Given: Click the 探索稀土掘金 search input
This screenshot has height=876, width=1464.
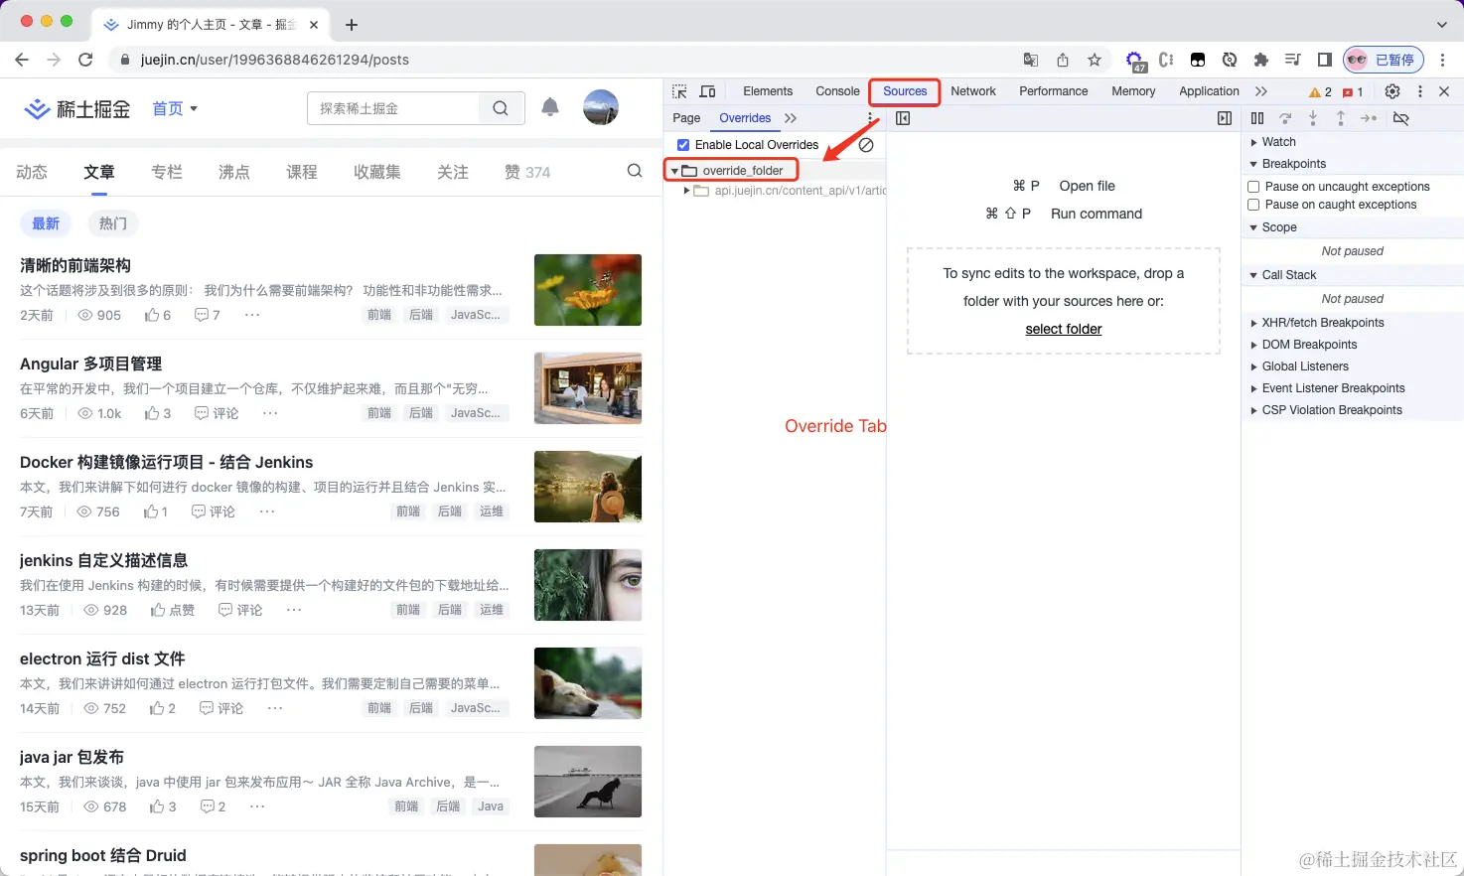Looking at the screenshot, I should (393, 108).
